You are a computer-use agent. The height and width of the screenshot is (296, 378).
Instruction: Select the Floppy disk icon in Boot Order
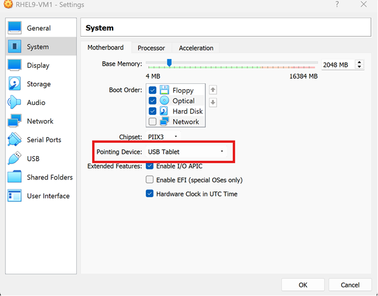(x=164, y=90)
